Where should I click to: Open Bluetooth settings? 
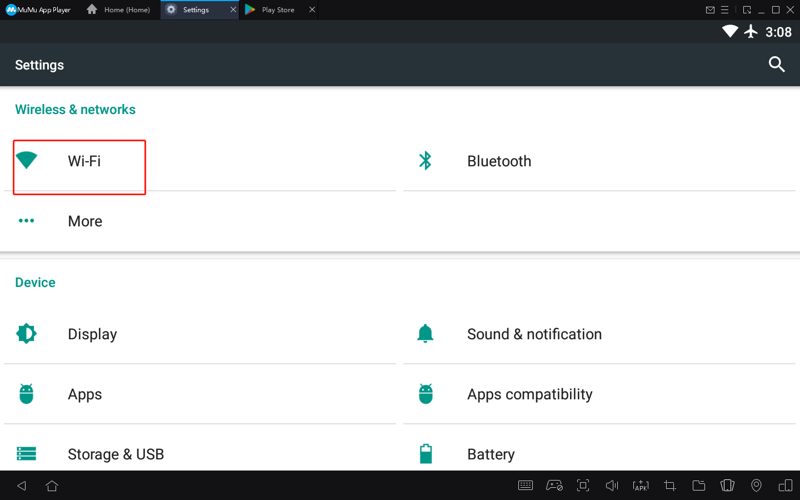[499, 161]
